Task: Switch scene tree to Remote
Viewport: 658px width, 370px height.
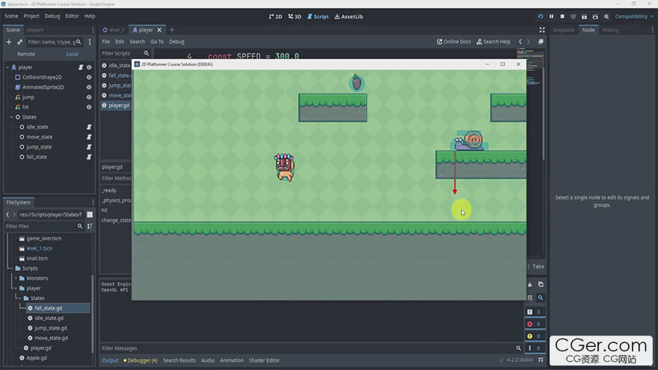Action: (x=26, y=54)
